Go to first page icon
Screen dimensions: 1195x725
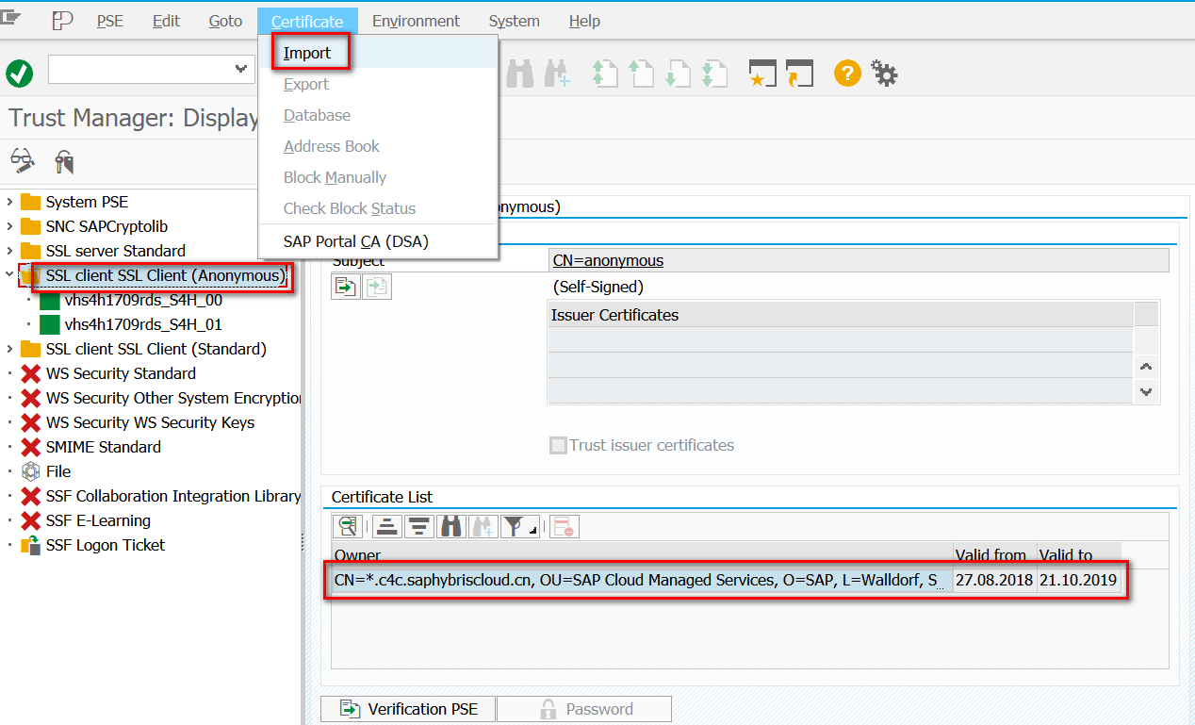click(603, 74)
